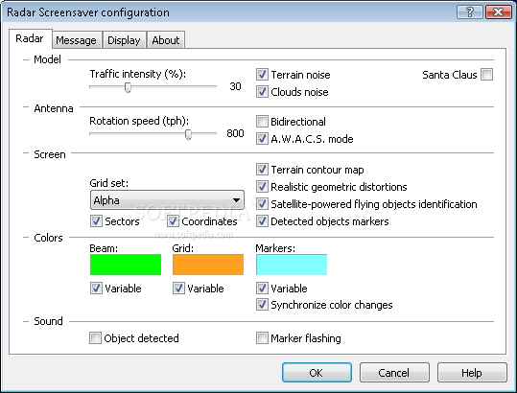Screen dimensions: 517x393
Task: Open the orange Grid color swatch
Action: tap(208, 265)
